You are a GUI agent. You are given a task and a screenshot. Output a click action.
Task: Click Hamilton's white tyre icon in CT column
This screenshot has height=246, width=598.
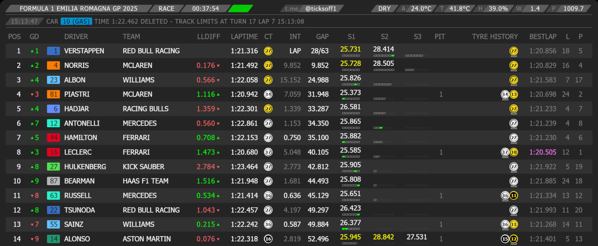click(268, 138)
